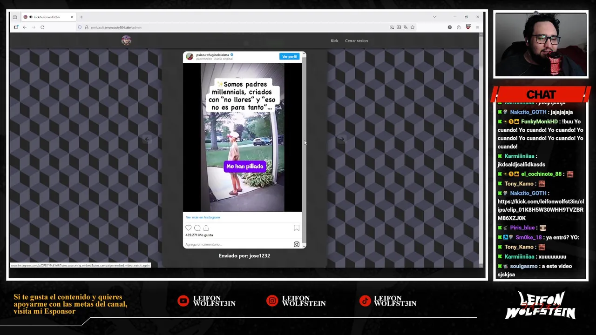Click the psico.refugiodelalma username

click(212, 55)
